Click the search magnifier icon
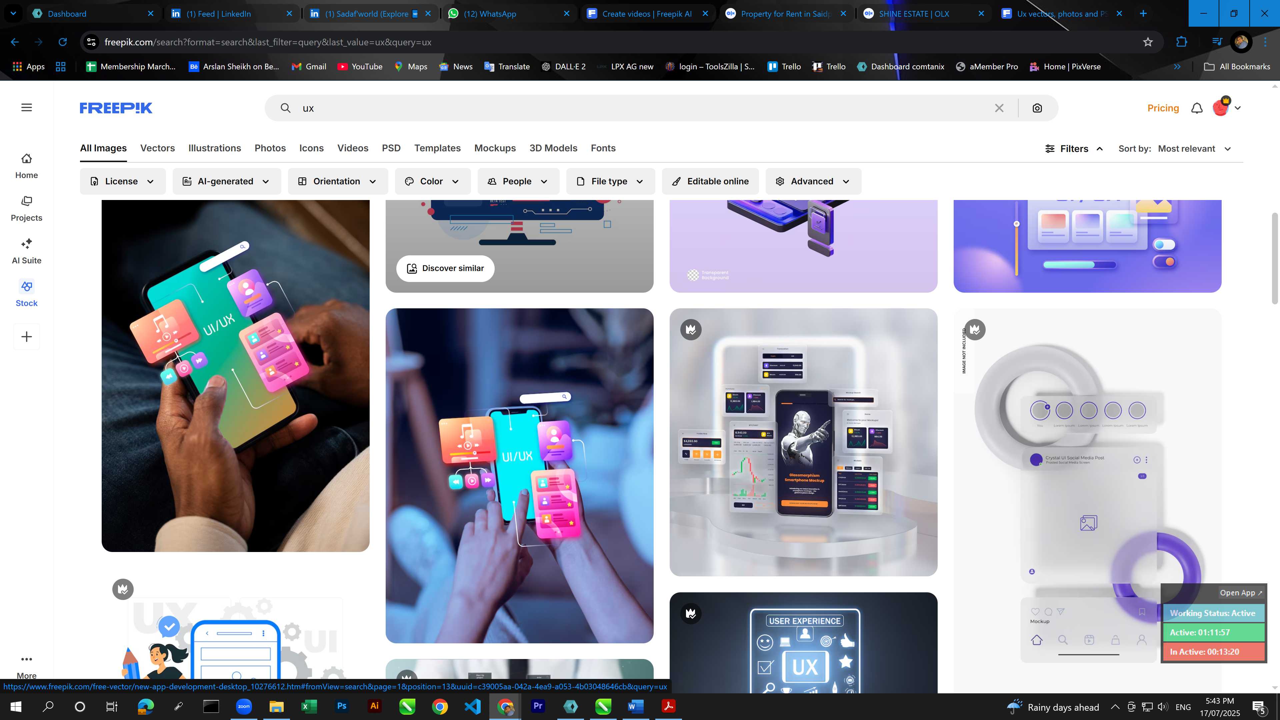This screenshot has width=1280, height=720. [x=285, y=108]
